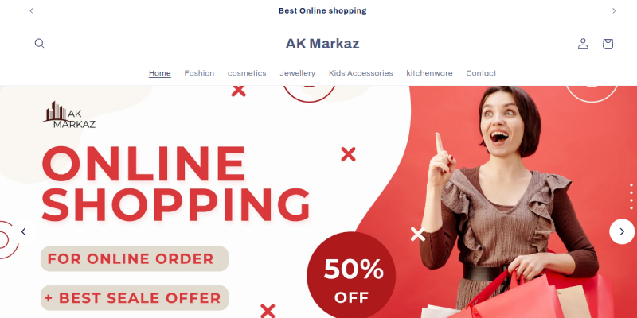Open the shopping cart icon
This screenshot has height=318, width=637.
(x=608, y=44)
